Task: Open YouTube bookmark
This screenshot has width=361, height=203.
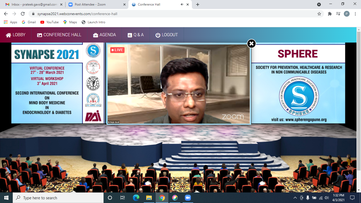Action: click(49, 22)
